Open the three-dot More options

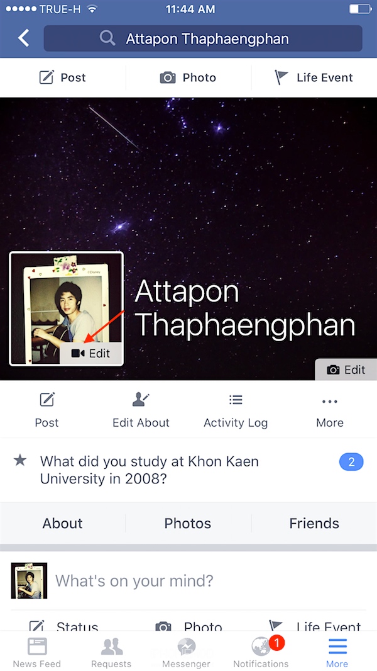[330, 410]
